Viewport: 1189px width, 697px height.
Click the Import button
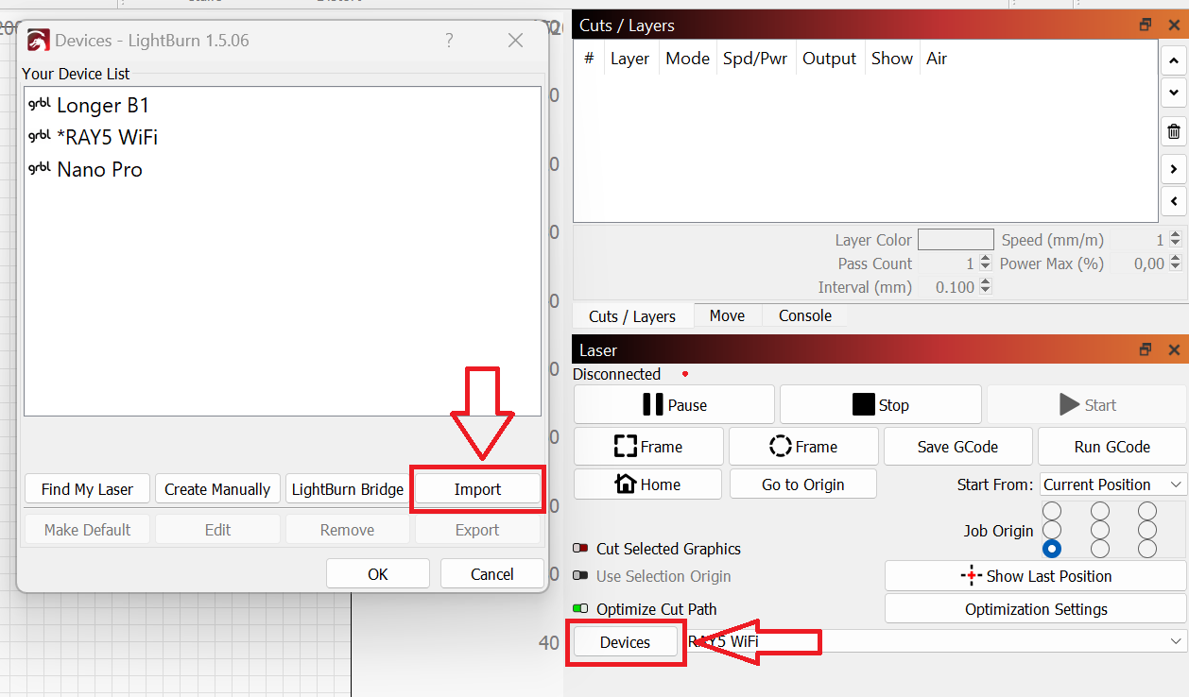pyautogui.click(x=477, y=489)
